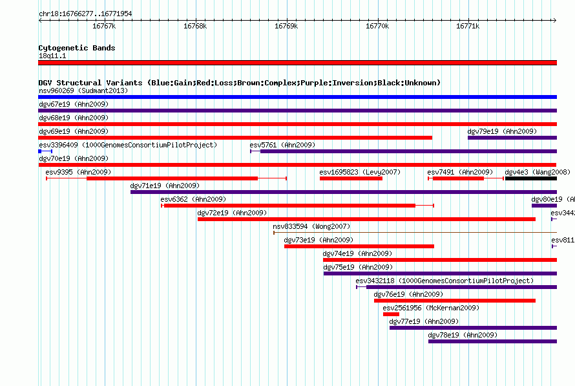Open esv7491 (Ahn2009) variant
The image size is (575, 386).
pos(460,172)
